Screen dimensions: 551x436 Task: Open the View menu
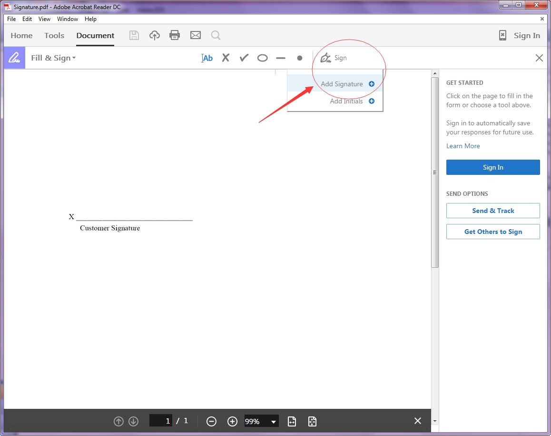[44, 19]
